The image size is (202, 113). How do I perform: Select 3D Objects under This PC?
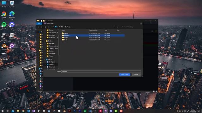pyautogui.click(x=52, y=62)
